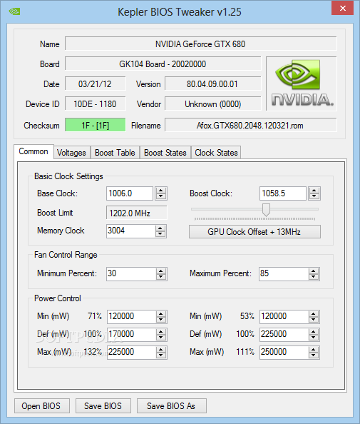Decrease fan Minimum Percent with down arrow

pos(161,277)
